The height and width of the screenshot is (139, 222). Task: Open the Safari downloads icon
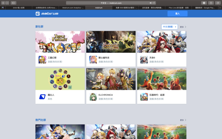pyautogui.click(x=204, y=3)
